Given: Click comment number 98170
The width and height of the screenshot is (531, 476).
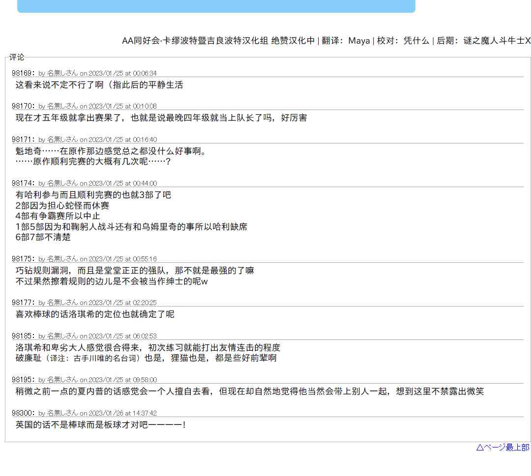Looking at the screenshot, I should (x=23, y=106).
